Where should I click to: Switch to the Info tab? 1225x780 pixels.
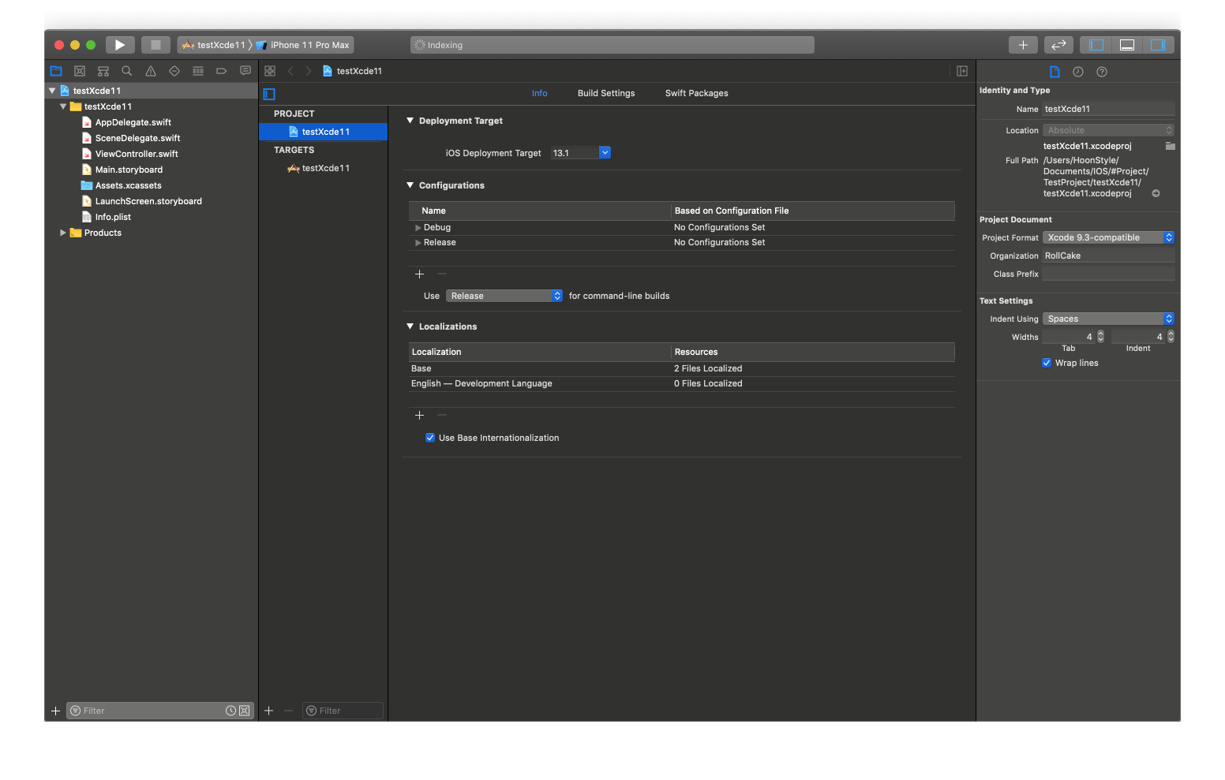pos(540,93)
